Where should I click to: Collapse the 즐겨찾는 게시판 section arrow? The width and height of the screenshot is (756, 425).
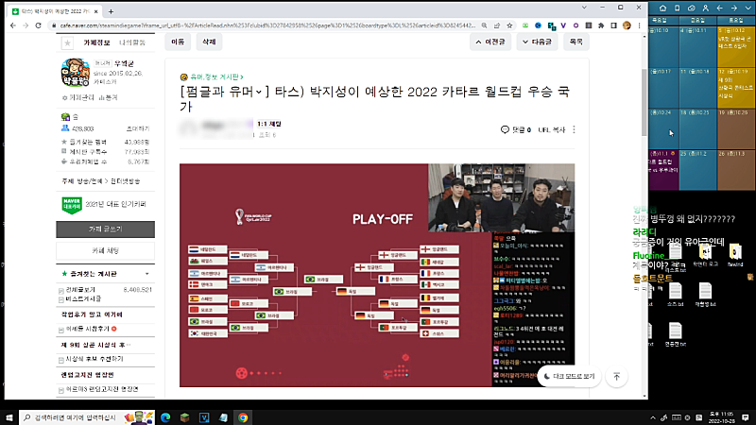pyautogui.click(x=147, y=274)
